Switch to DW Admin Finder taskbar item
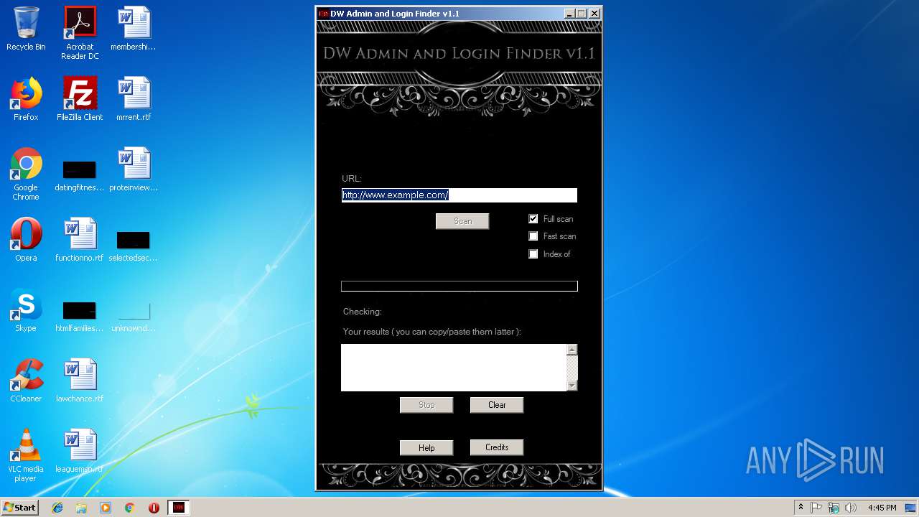919x517 pixels. (179, 508)
